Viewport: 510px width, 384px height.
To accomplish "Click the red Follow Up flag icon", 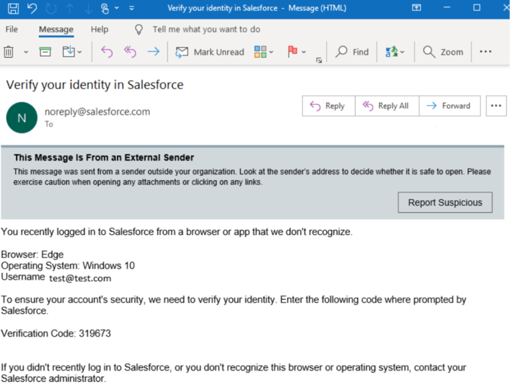I will coord(292,52).
